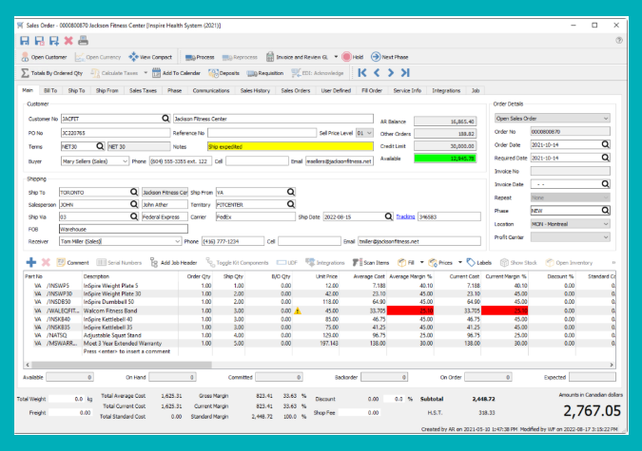The height and width of the screenshot is (451, 642).
Task: Open Salesperson lookup magnifier
Action: (134, 204)
